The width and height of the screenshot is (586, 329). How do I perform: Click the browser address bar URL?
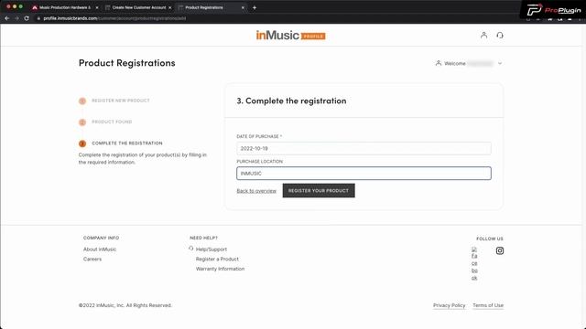point(114,18)
